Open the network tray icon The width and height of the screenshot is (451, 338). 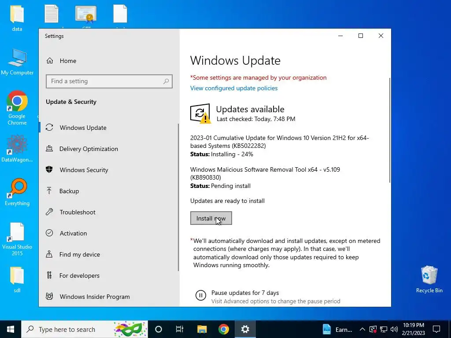pyautogui.click(x=384, y=329)
